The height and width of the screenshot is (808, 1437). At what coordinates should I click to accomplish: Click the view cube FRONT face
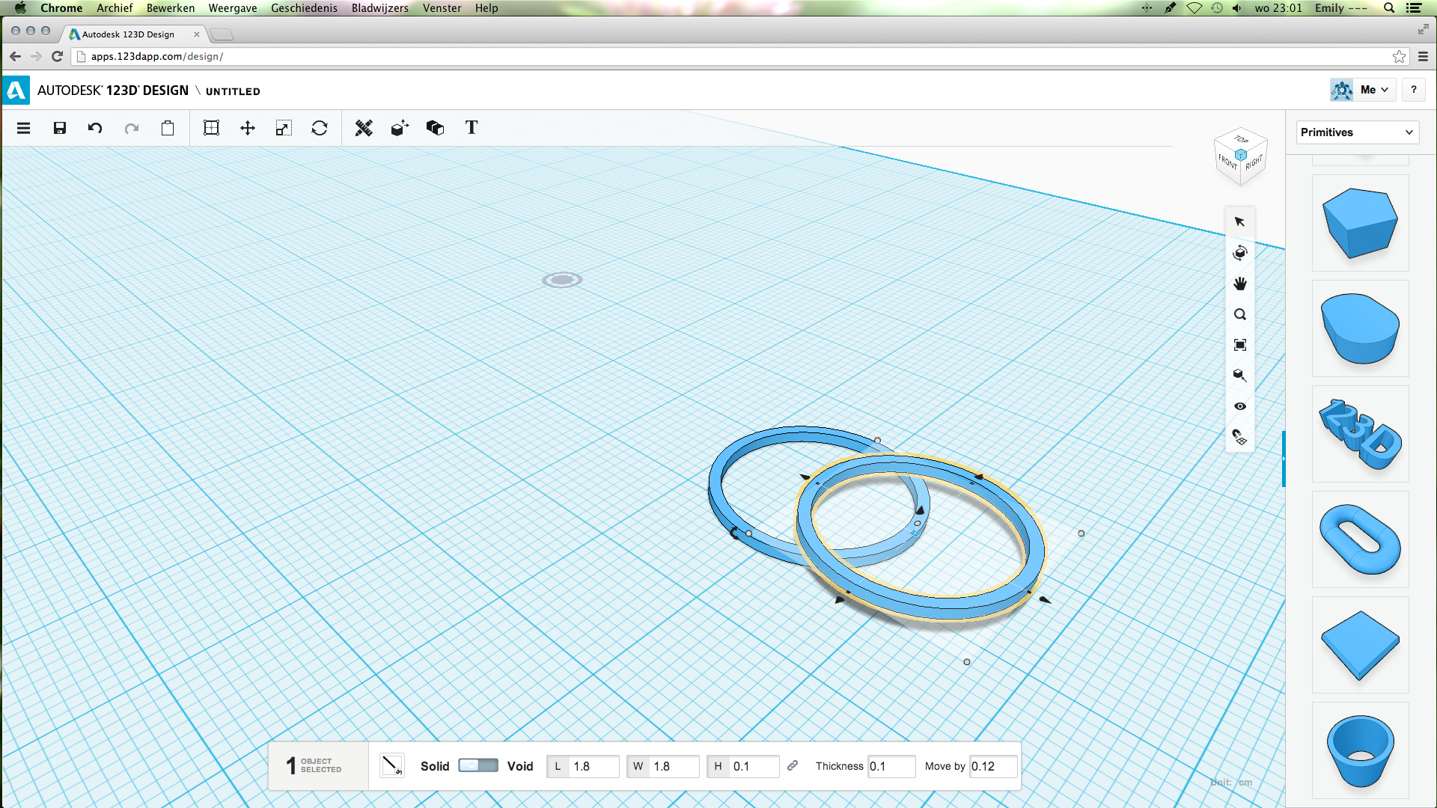pyautogui.click(x=1227, y=162)
